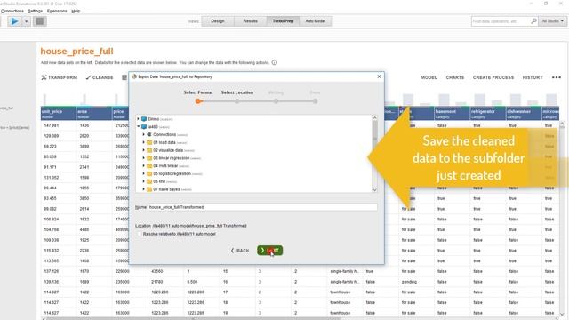The width and height of the screenshot is (569, 320).
Task: Switch to the Turbo Prep view
Action: coord(283,21)
